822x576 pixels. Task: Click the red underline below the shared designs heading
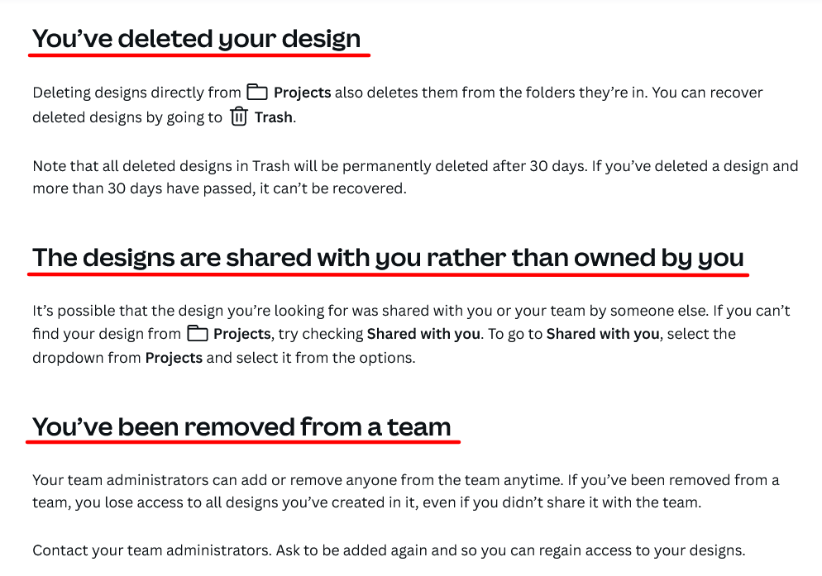[x=388, y=275]
